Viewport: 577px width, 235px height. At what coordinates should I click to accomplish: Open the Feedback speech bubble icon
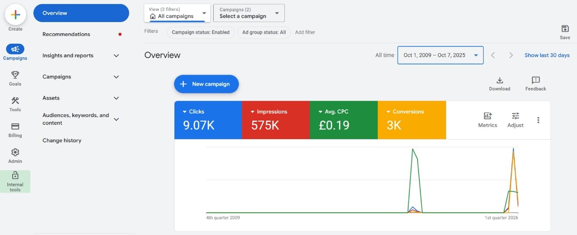536,81
